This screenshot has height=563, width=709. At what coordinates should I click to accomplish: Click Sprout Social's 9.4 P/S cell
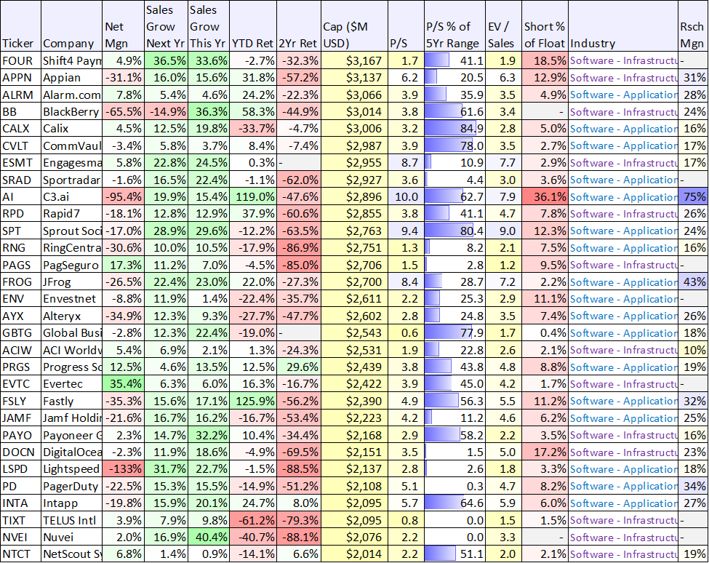tap(406, 231)
